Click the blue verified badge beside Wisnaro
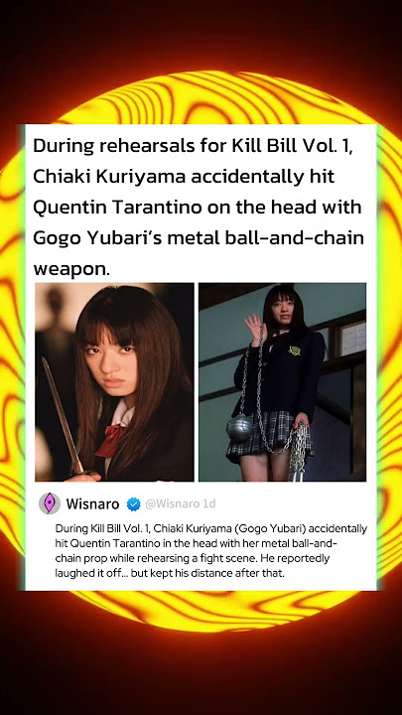Screen dimensions: 402x715 click(133, 503)
